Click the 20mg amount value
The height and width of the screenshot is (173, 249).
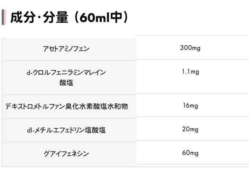tap(190, 129)
